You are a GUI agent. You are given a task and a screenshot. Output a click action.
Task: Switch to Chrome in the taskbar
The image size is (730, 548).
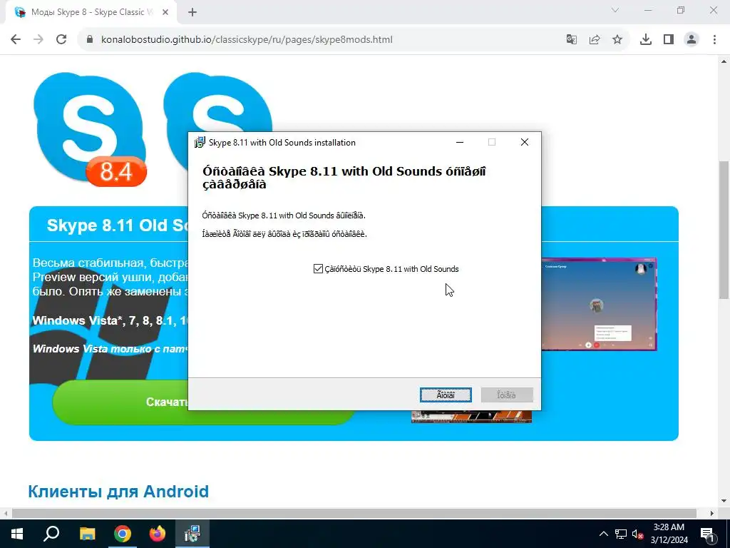(123, 534)
